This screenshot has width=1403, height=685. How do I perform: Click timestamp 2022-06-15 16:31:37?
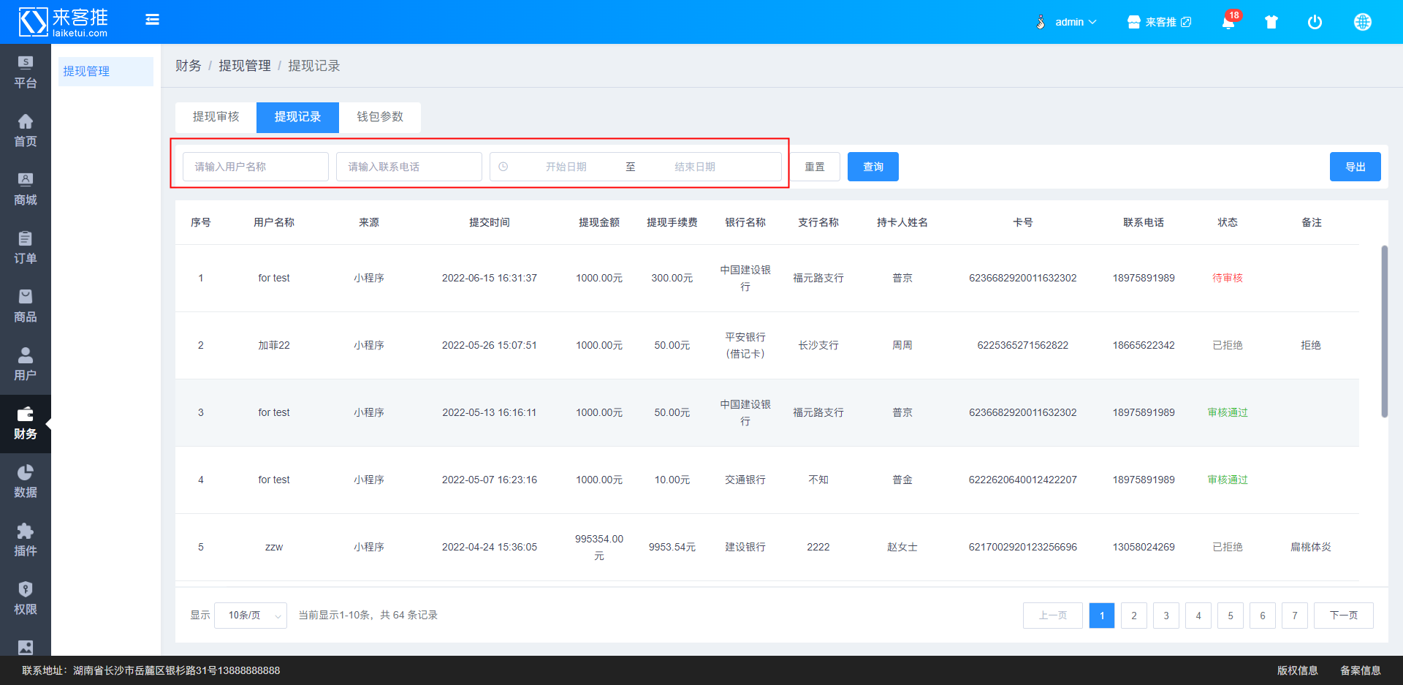tap(490, 278)
